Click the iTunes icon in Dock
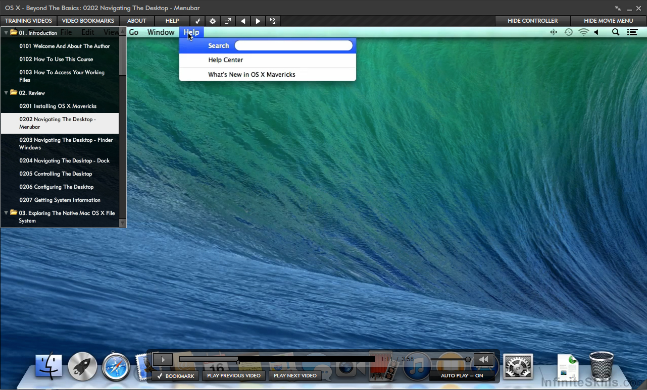The width and height of the screenshot is (647, 390). click(417, 366)
